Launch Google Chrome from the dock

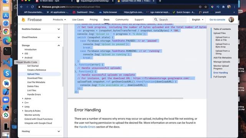[6, 31]
